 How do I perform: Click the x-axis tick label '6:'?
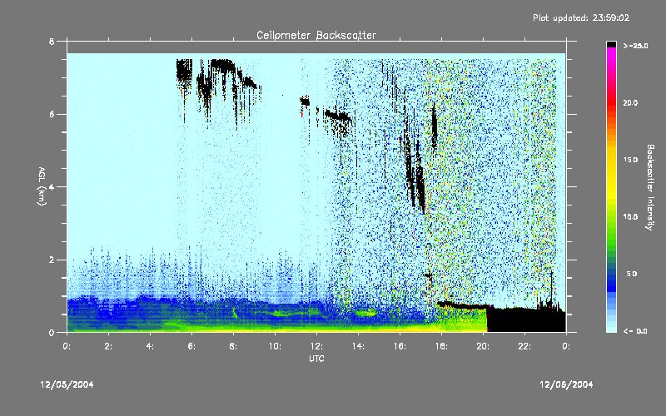(x=191, y=346)
